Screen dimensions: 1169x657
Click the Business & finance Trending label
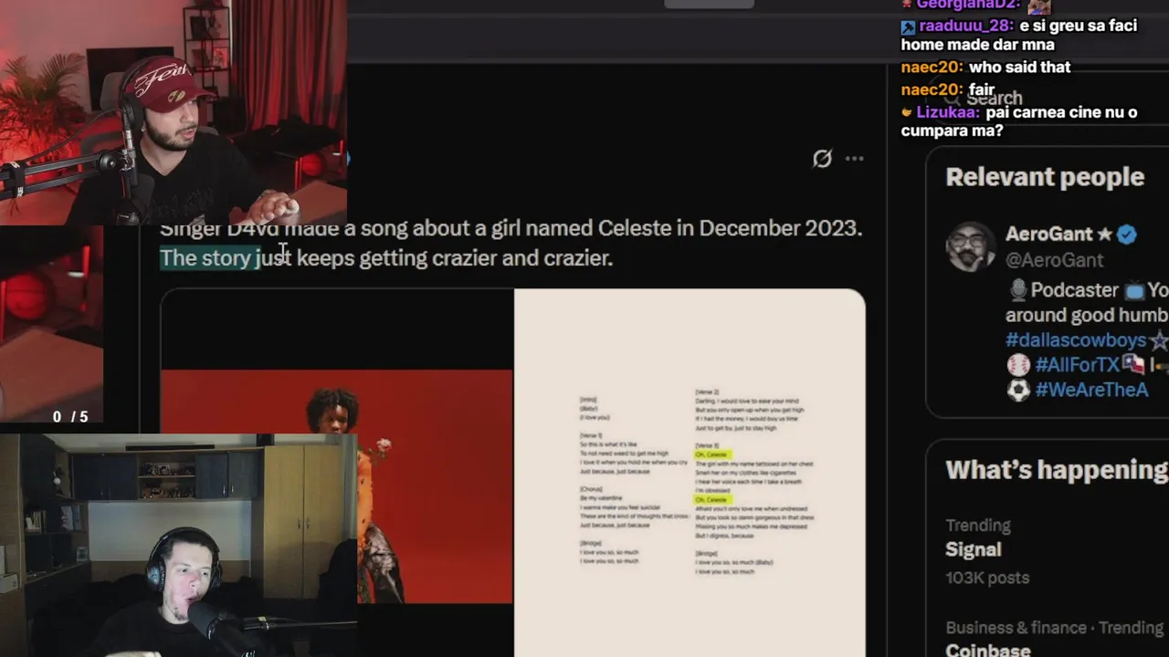1055,628
